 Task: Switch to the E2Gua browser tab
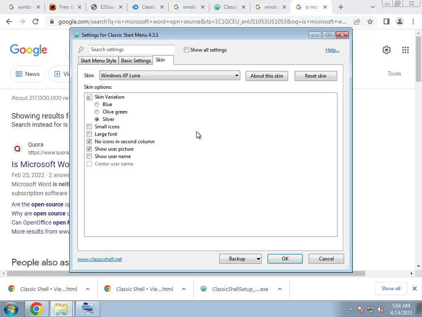(x=108, y=7)
